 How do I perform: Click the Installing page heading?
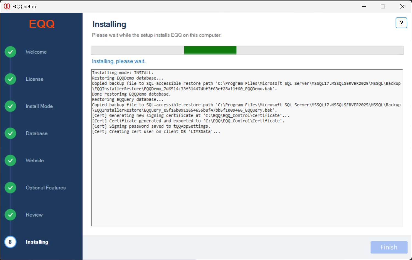(109, 24)
